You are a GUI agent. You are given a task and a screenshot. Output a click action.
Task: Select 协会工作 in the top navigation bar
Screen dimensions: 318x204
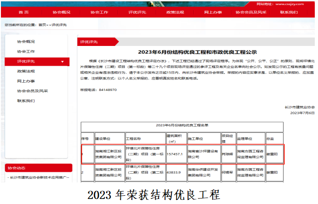click(99, 12)
